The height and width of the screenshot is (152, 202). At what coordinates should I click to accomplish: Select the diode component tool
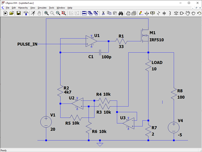coord(176,13)
